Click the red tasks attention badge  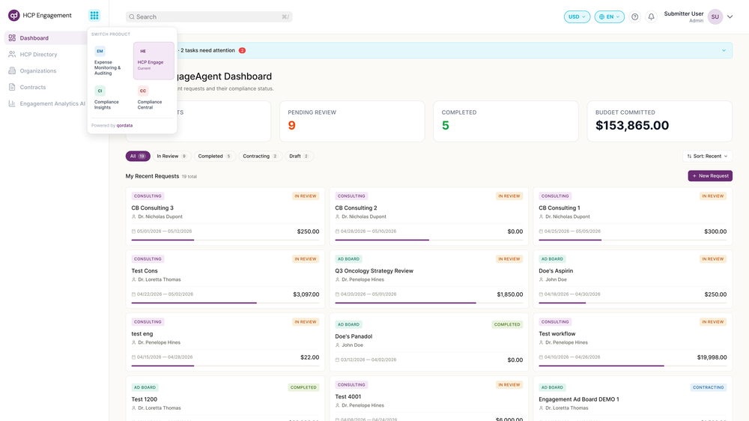(242, 50)
